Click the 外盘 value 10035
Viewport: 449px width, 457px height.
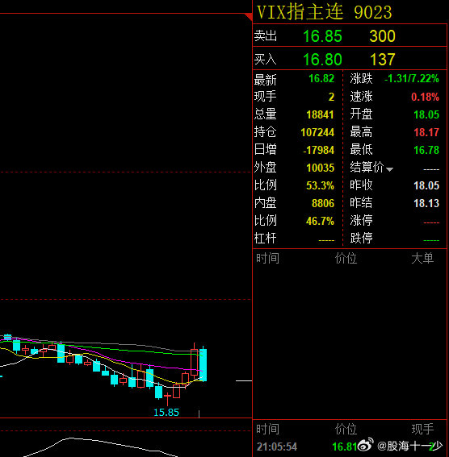[321, 168]
